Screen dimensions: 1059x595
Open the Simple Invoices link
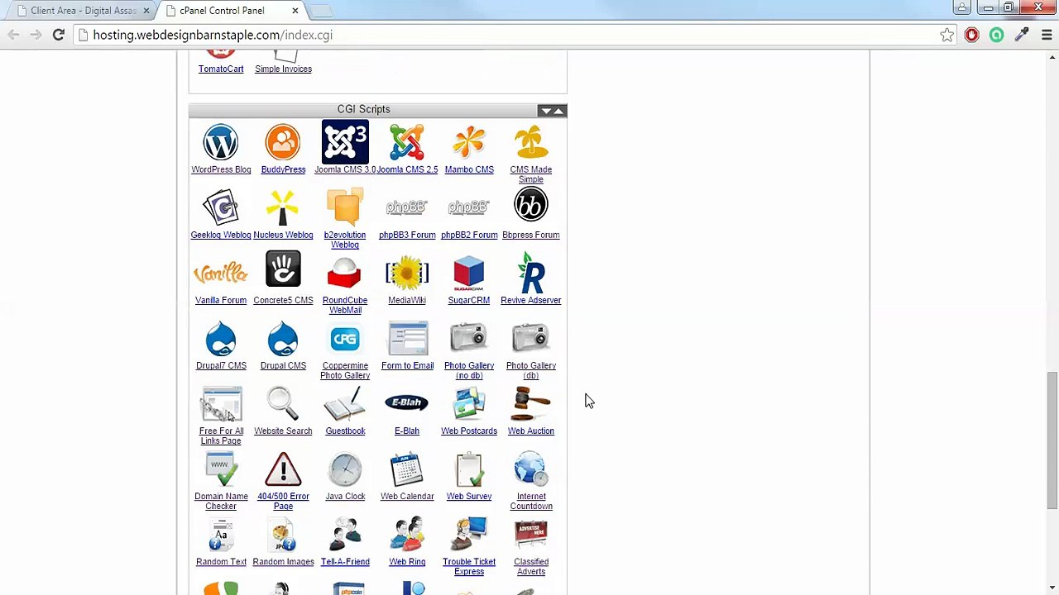(x=283, y=69)
